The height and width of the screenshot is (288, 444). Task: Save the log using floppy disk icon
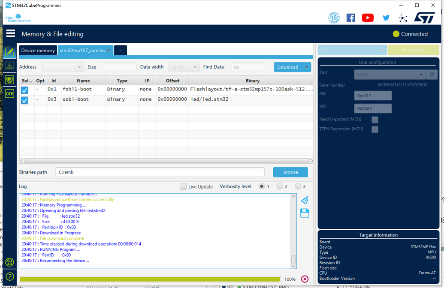coord(305,213)
